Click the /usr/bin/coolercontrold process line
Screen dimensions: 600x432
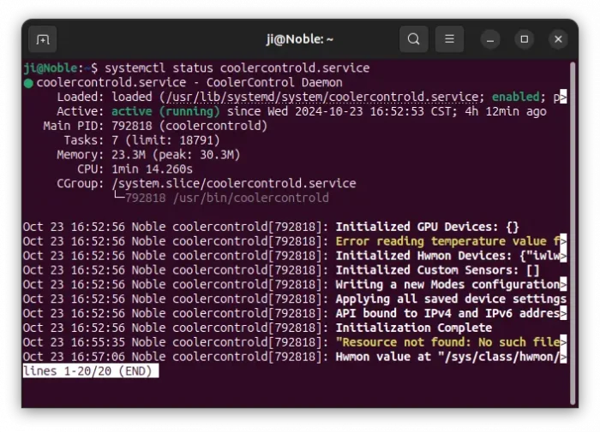click(x=227, y=198)
